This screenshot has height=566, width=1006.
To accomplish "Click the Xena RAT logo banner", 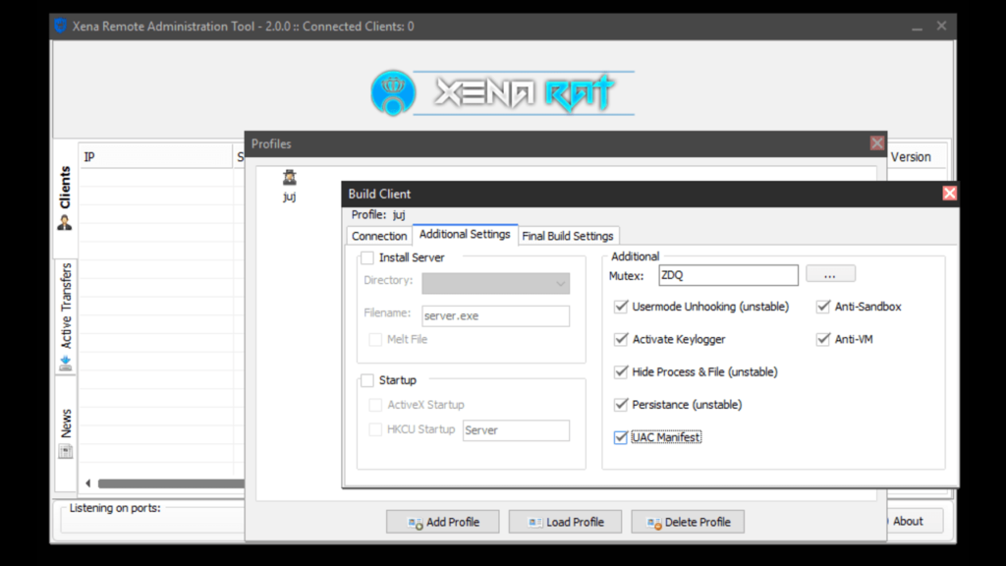I will click(x=502, y=93).
